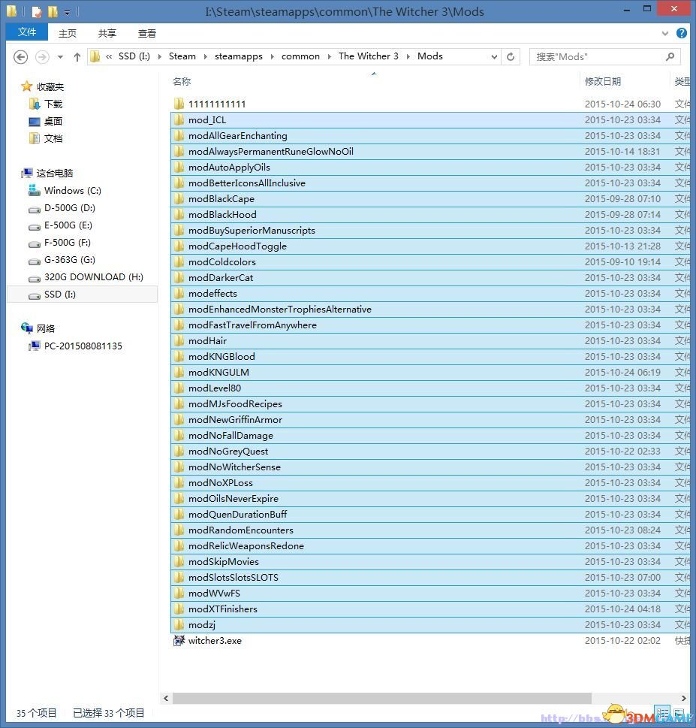
Task: Open the 桌面 desktop shortcut
Action: (x=53, y=121)
